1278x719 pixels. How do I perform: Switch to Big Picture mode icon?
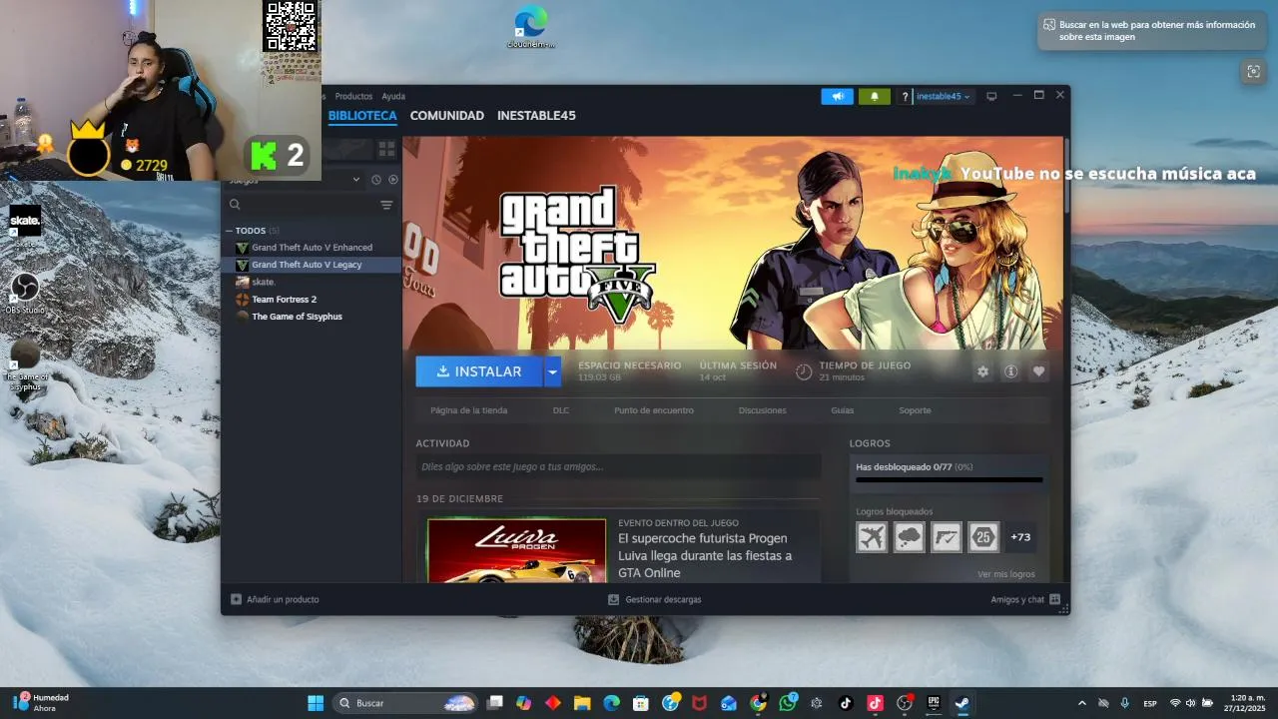point(991,97)
